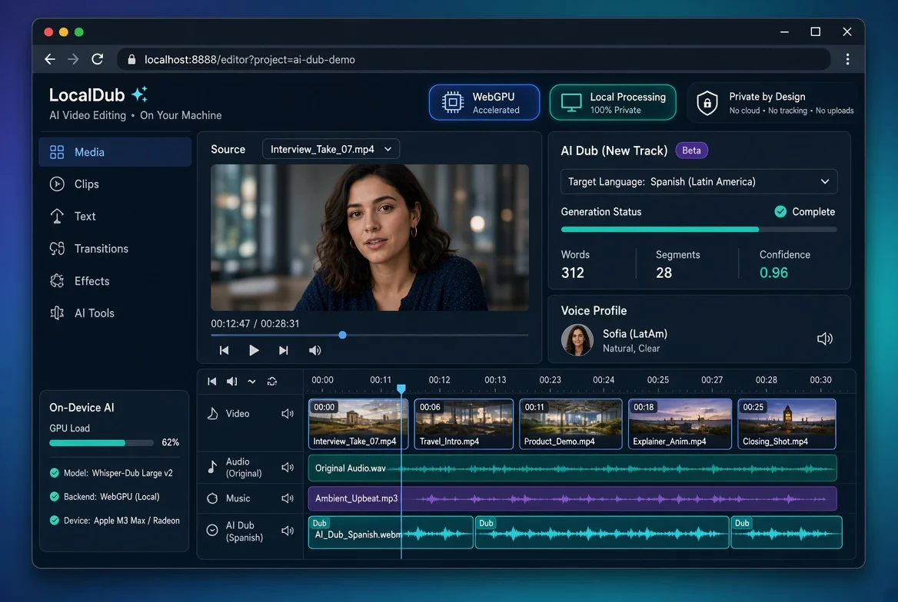Click the 00:12:47 / 00:28:31 timecode

(x=254, y=323)
